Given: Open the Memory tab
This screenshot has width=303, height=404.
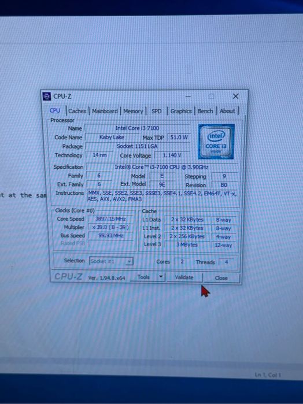Looking at the screenshot, I should tap(133, 111).
